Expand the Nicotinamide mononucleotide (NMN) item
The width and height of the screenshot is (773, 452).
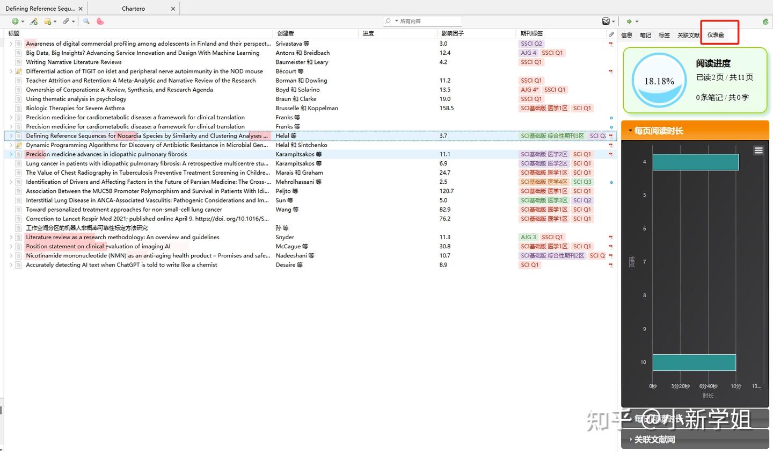[11, 256]
